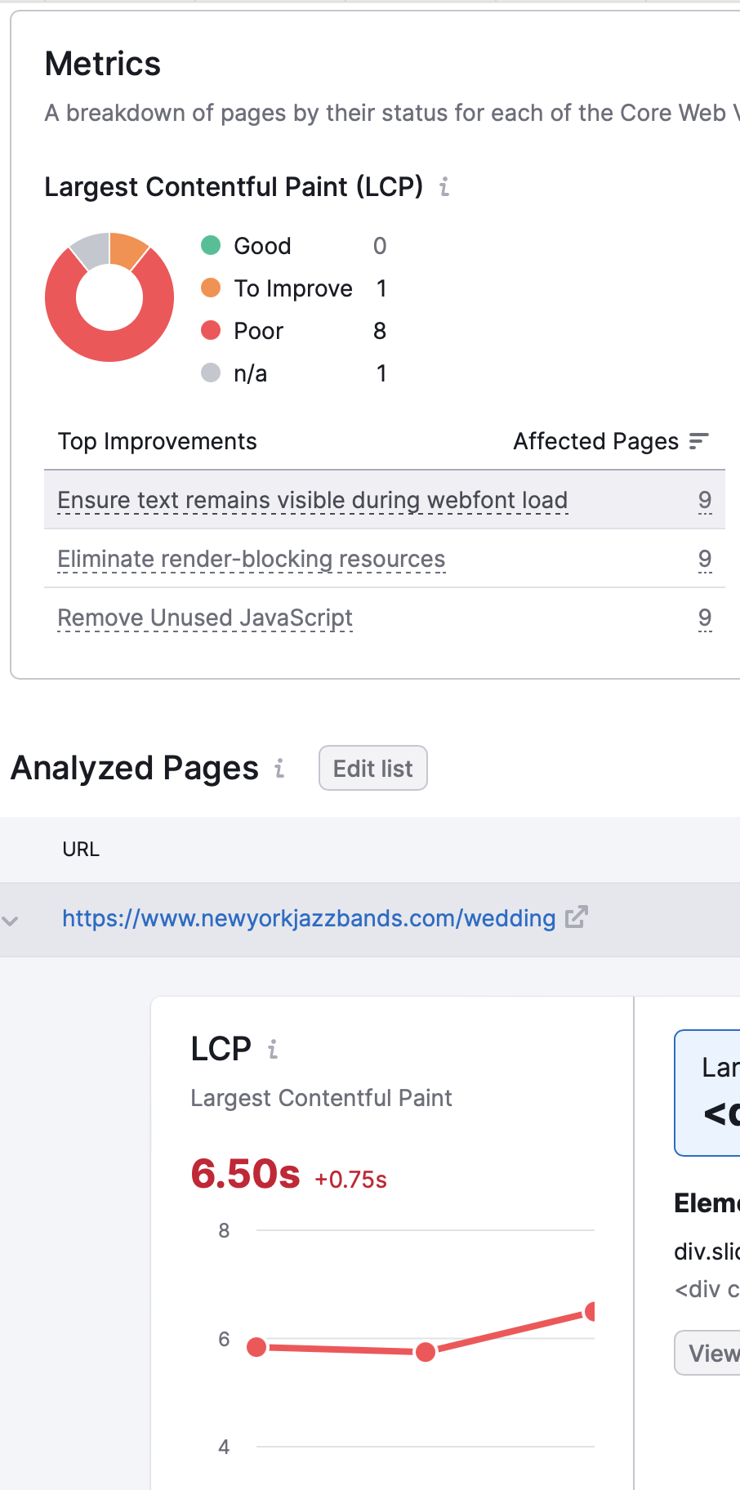Sort by Affected Pages column header
The height and width of the screenshot is (1490, 740).
tap(595, 441)
